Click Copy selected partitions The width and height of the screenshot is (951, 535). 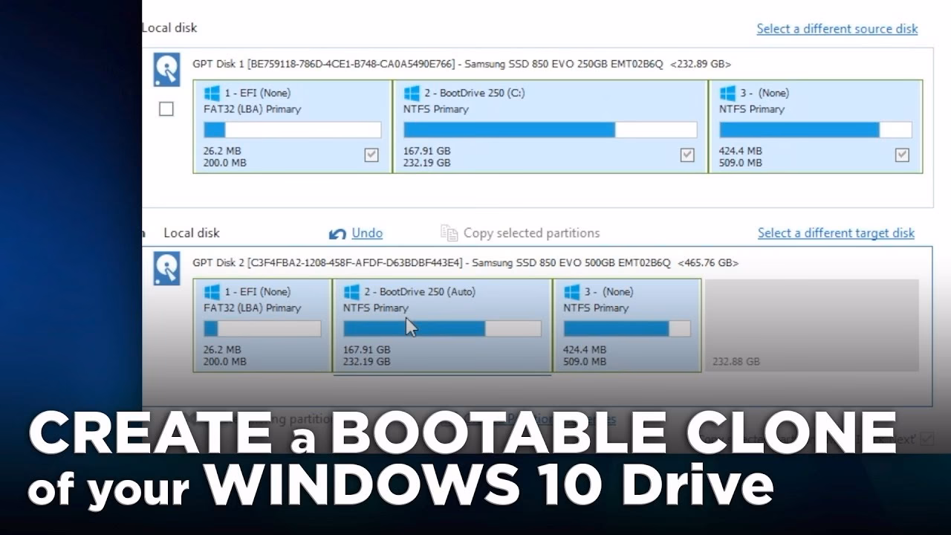tap(531, 233)
